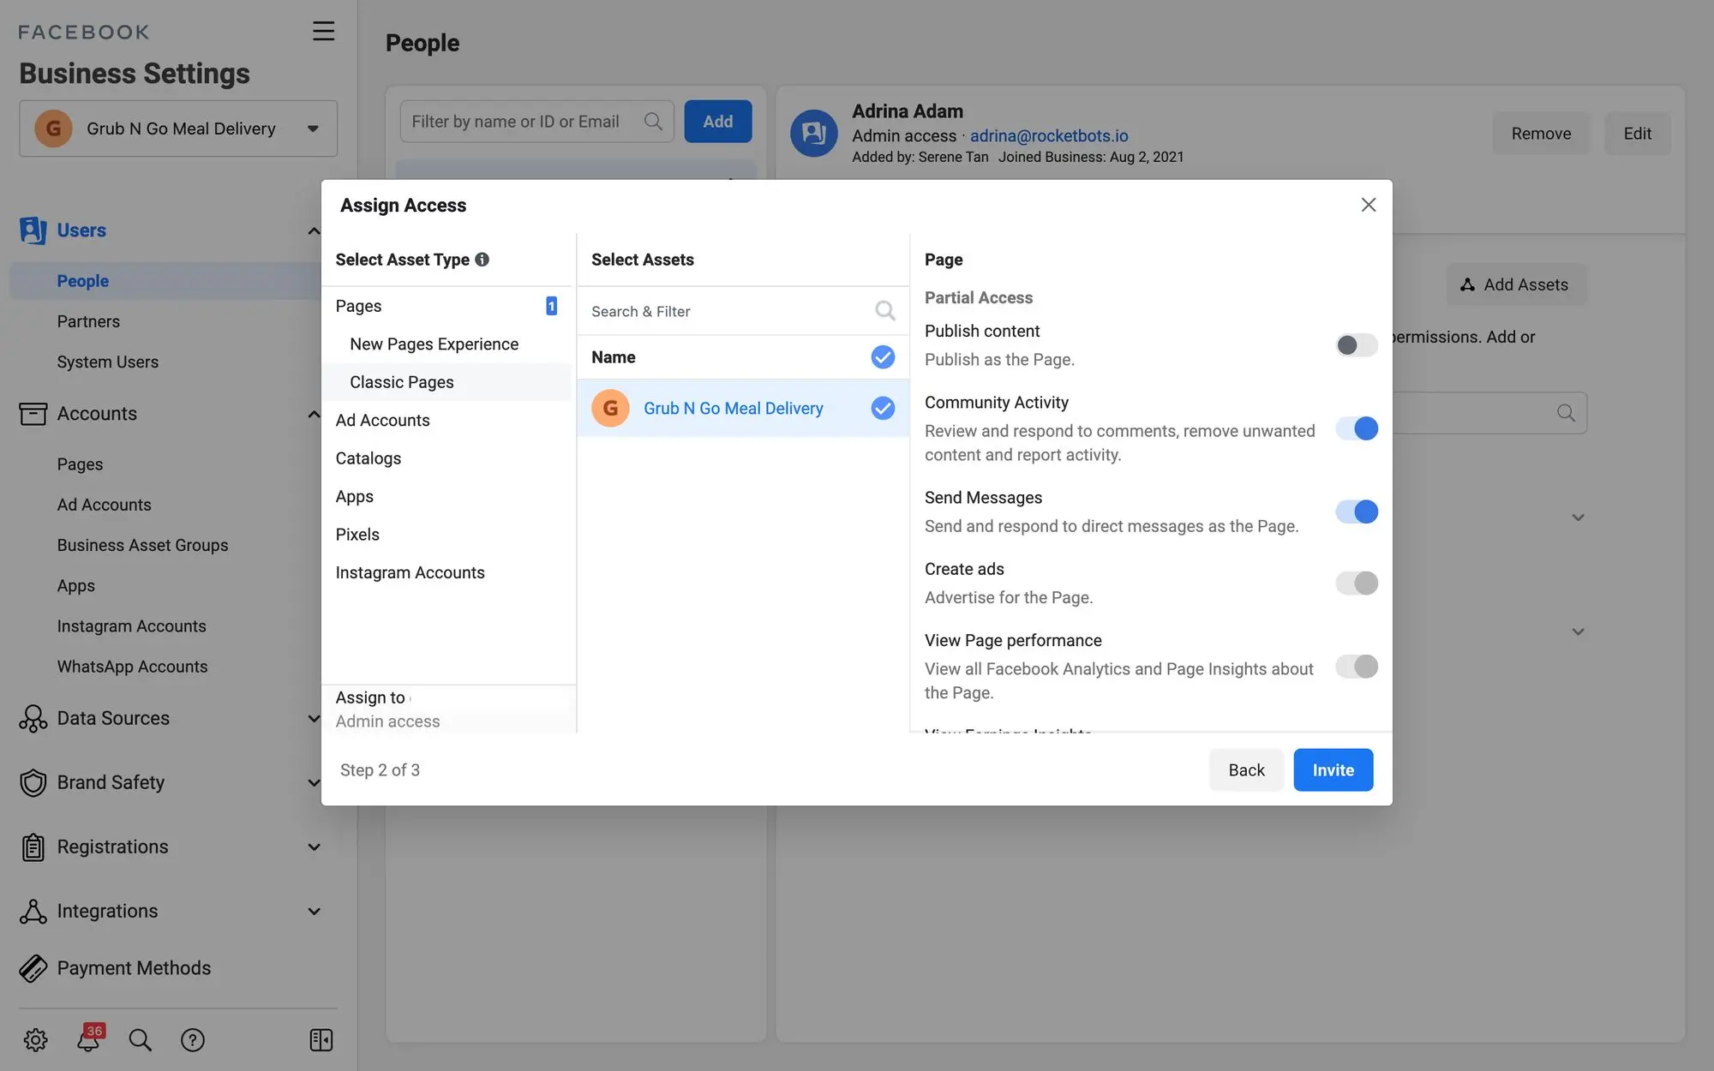The image size is (1714, 1071).
Task: Select Ad Accounts asset type
Action: coord(382,421)
